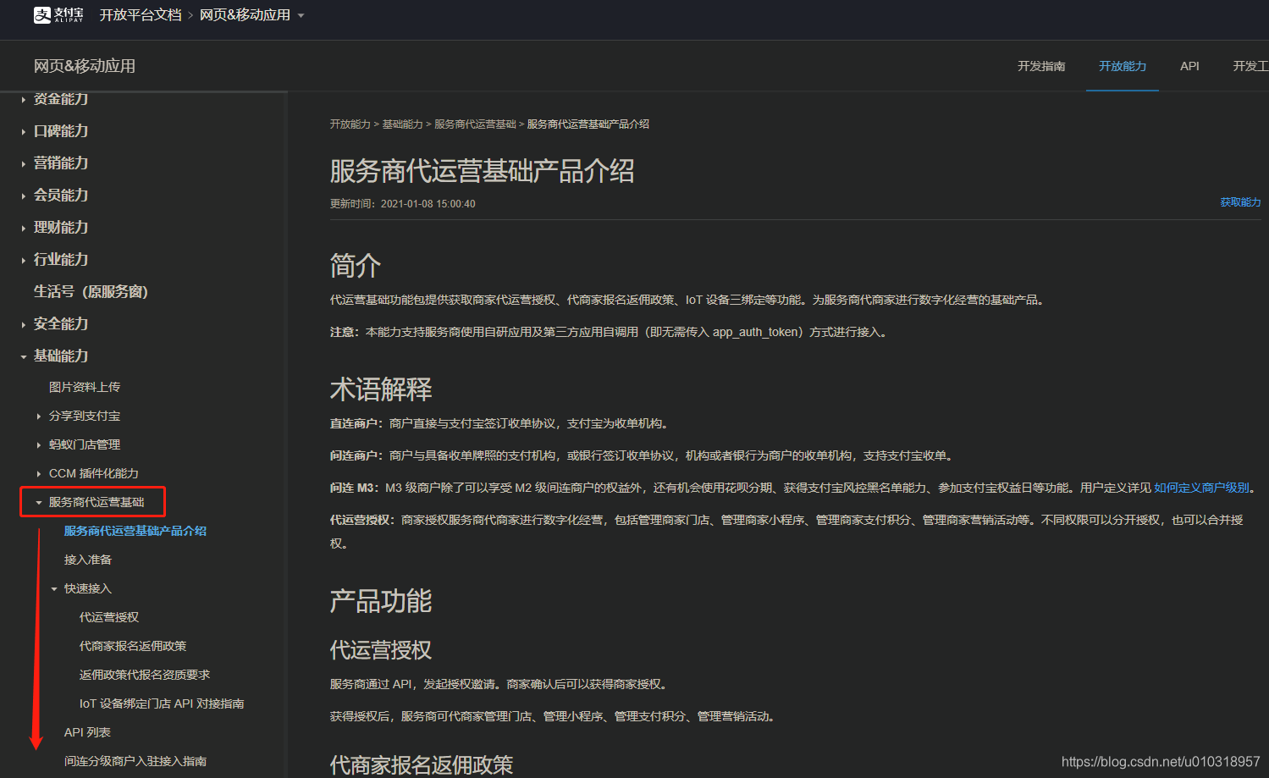
Task: Open 接入准备 page
Action: pyautogui.click(x=88, y=560)
